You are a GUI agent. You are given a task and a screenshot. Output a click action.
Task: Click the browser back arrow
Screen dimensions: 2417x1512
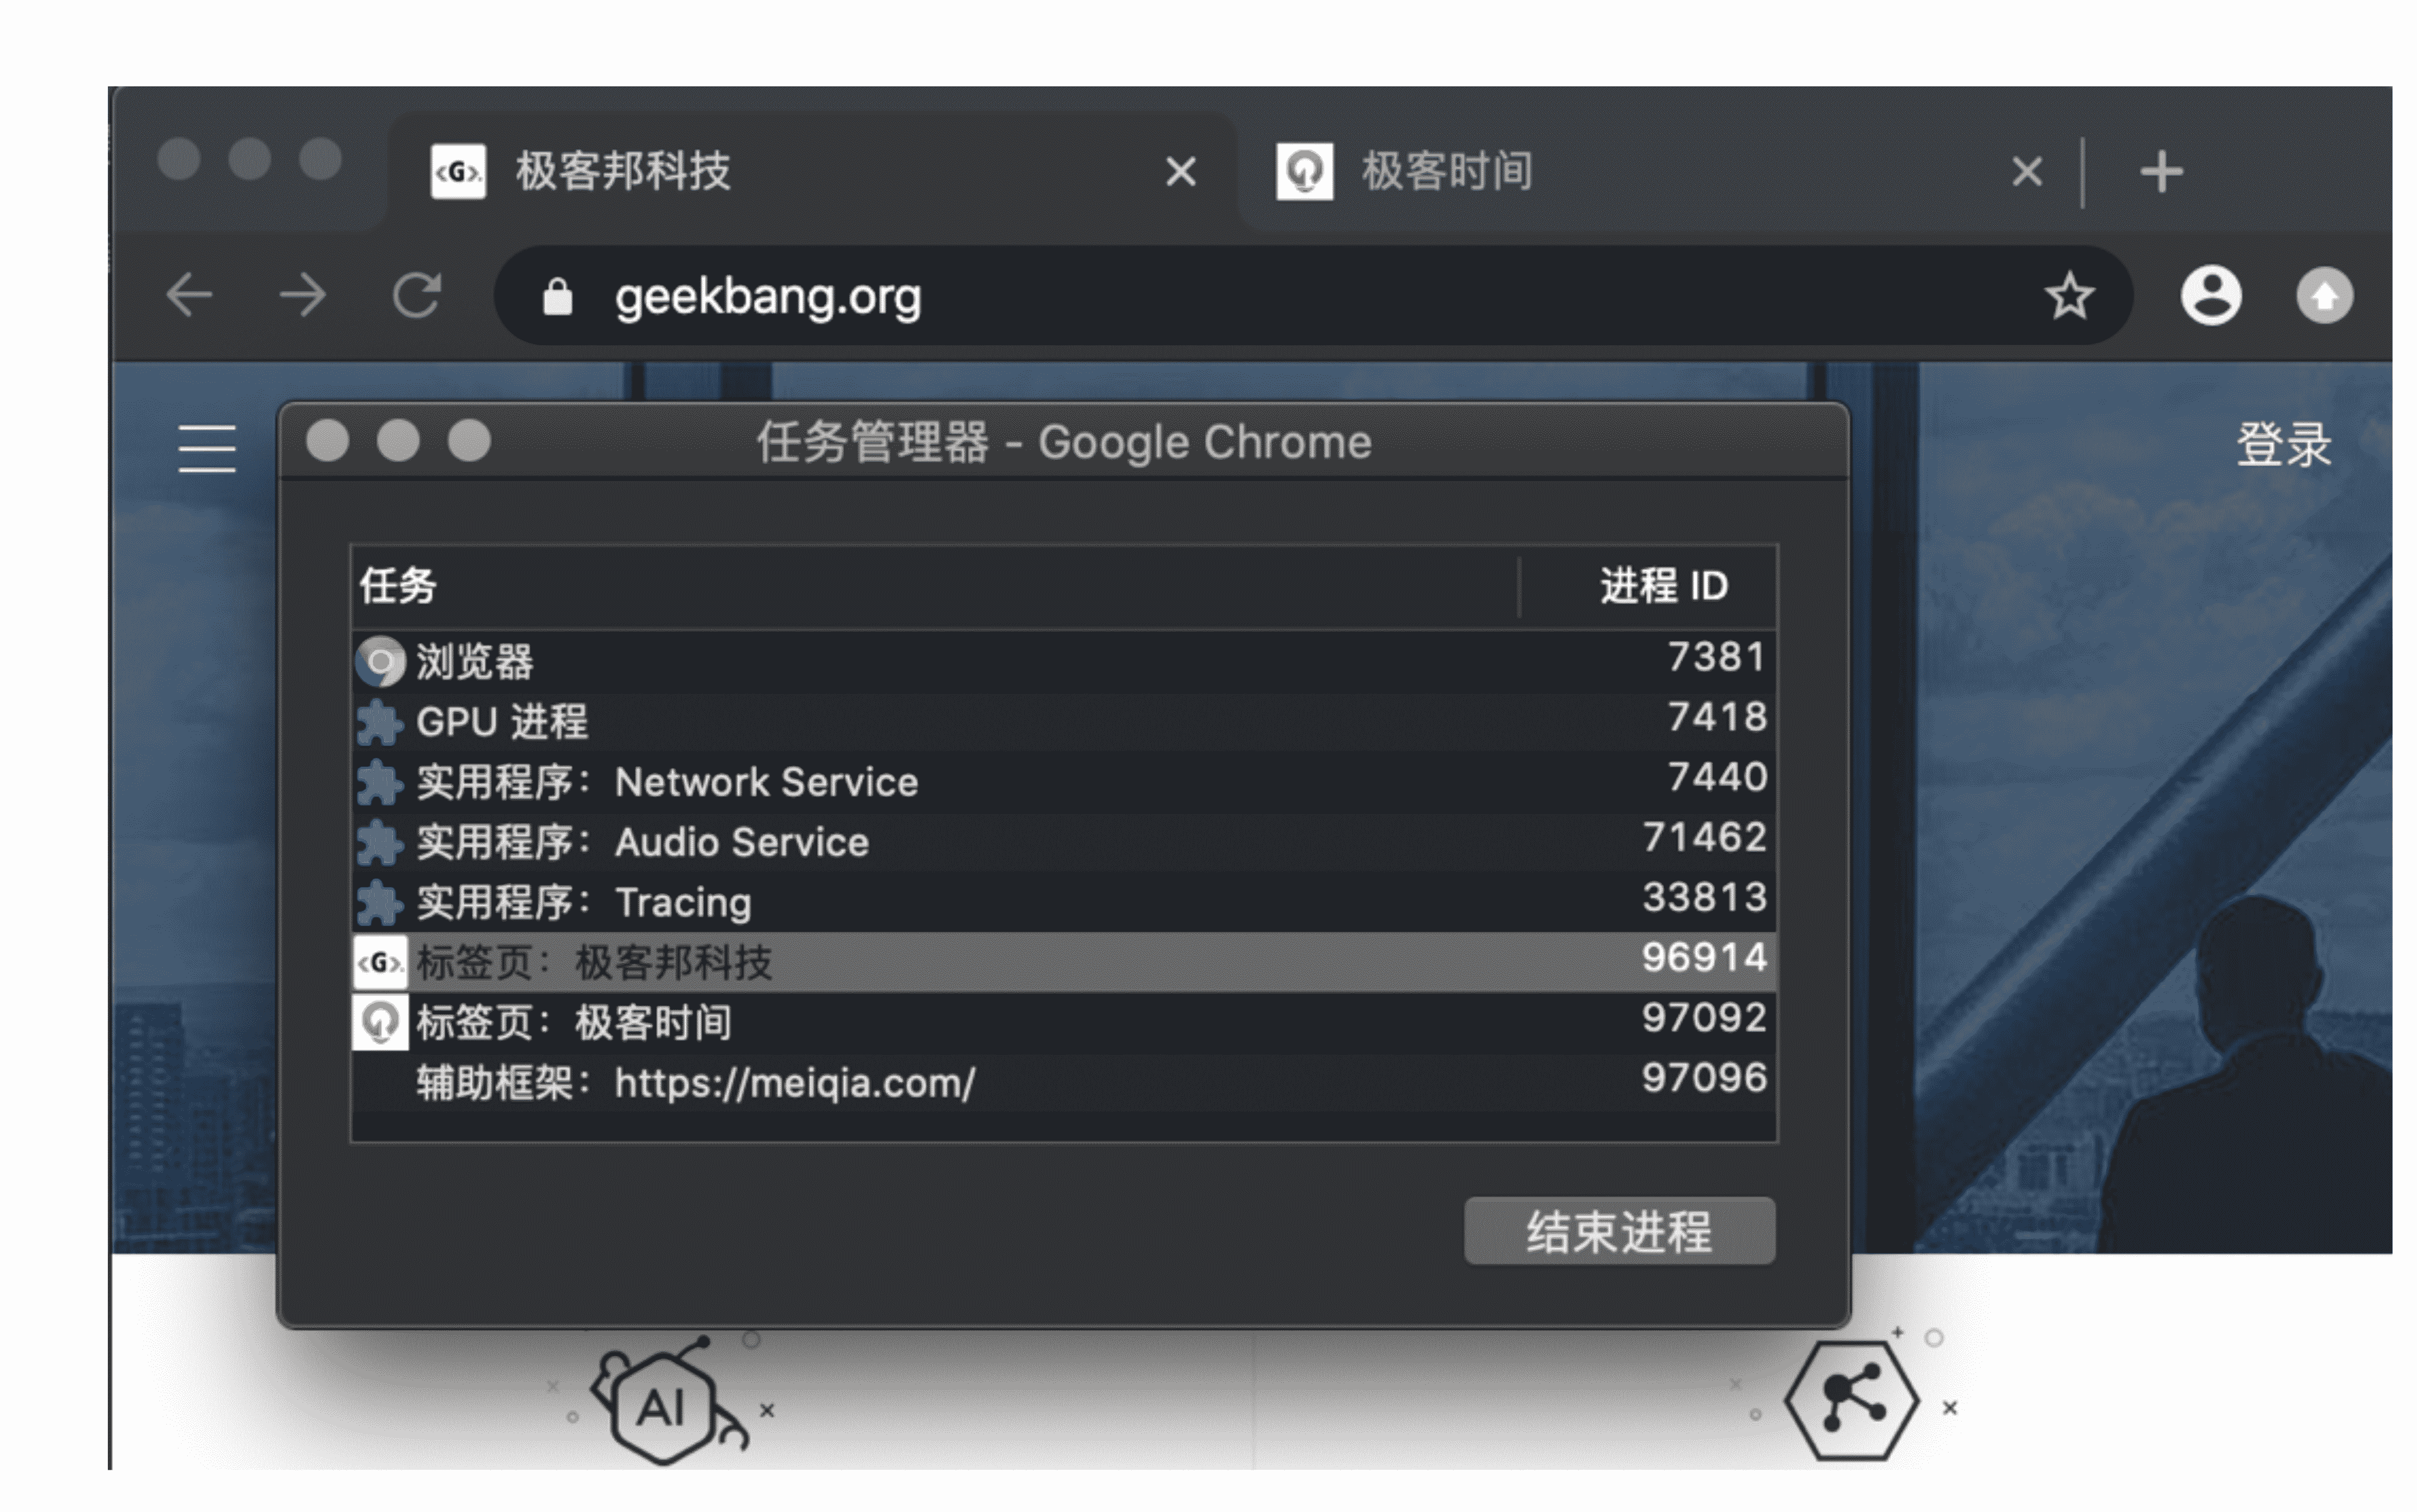pyautogui.click(x=189, y=295)
